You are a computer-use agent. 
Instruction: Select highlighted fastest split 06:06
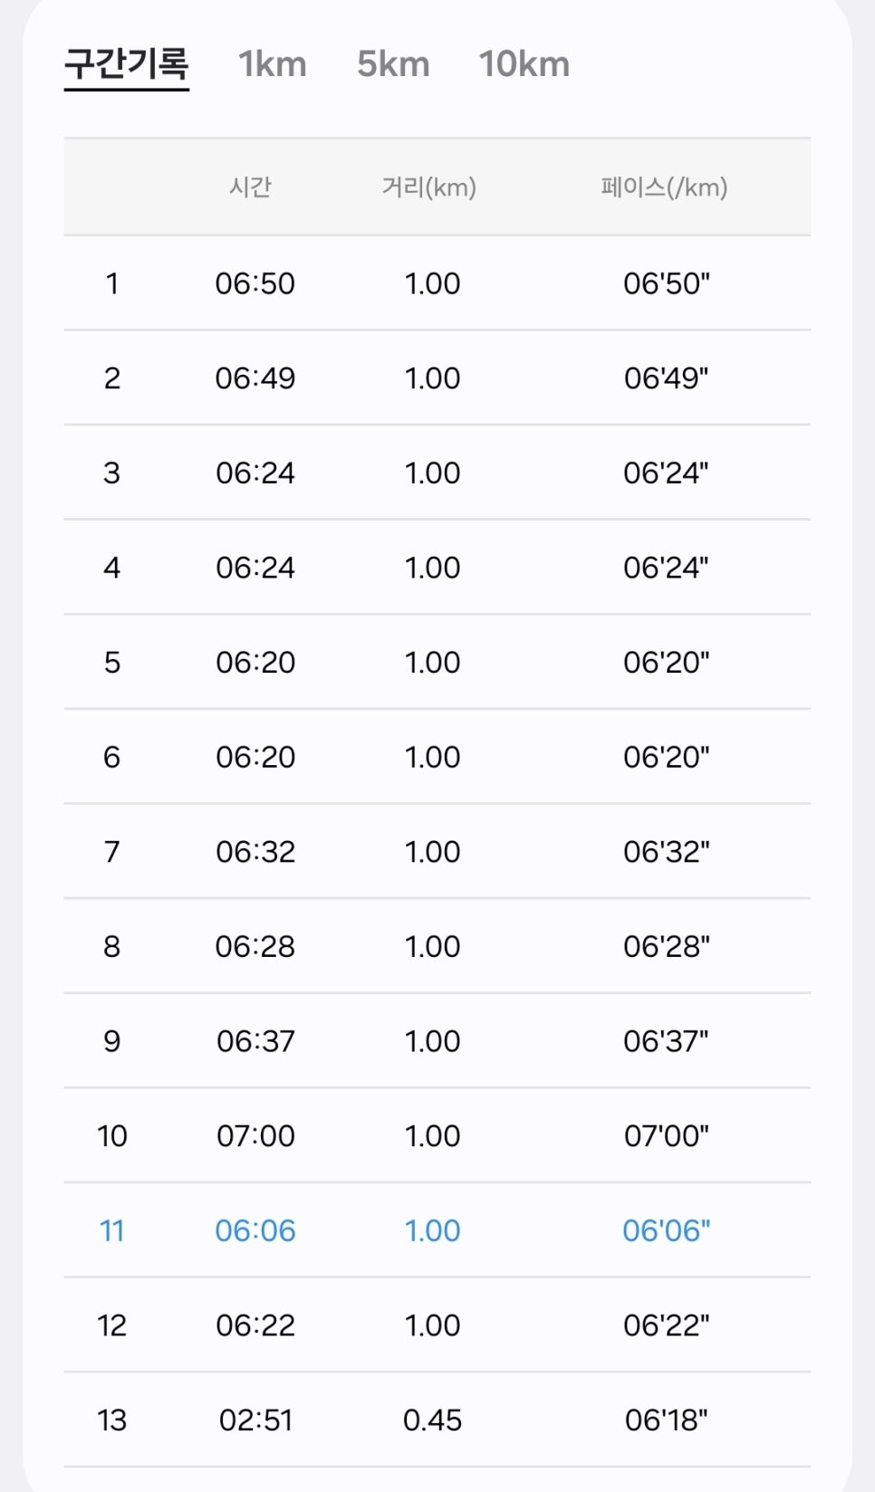tap(255, 1230)
